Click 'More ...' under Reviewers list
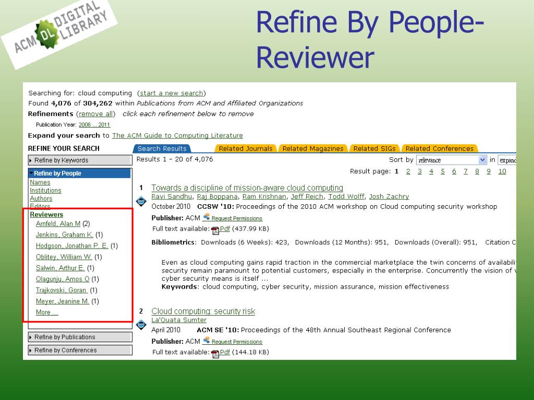Viewport: 534px width, 400px height. (47, 312)
